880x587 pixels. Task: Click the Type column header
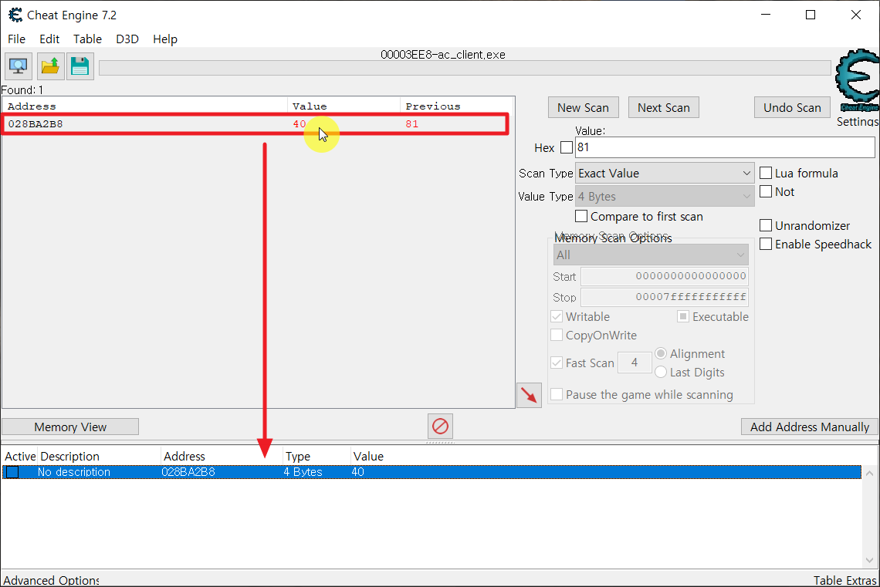coord(316,457)
